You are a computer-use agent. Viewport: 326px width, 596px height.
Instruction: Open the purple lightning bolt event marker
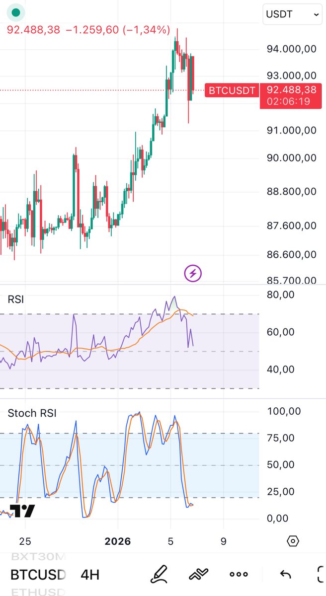pos(193,273)
